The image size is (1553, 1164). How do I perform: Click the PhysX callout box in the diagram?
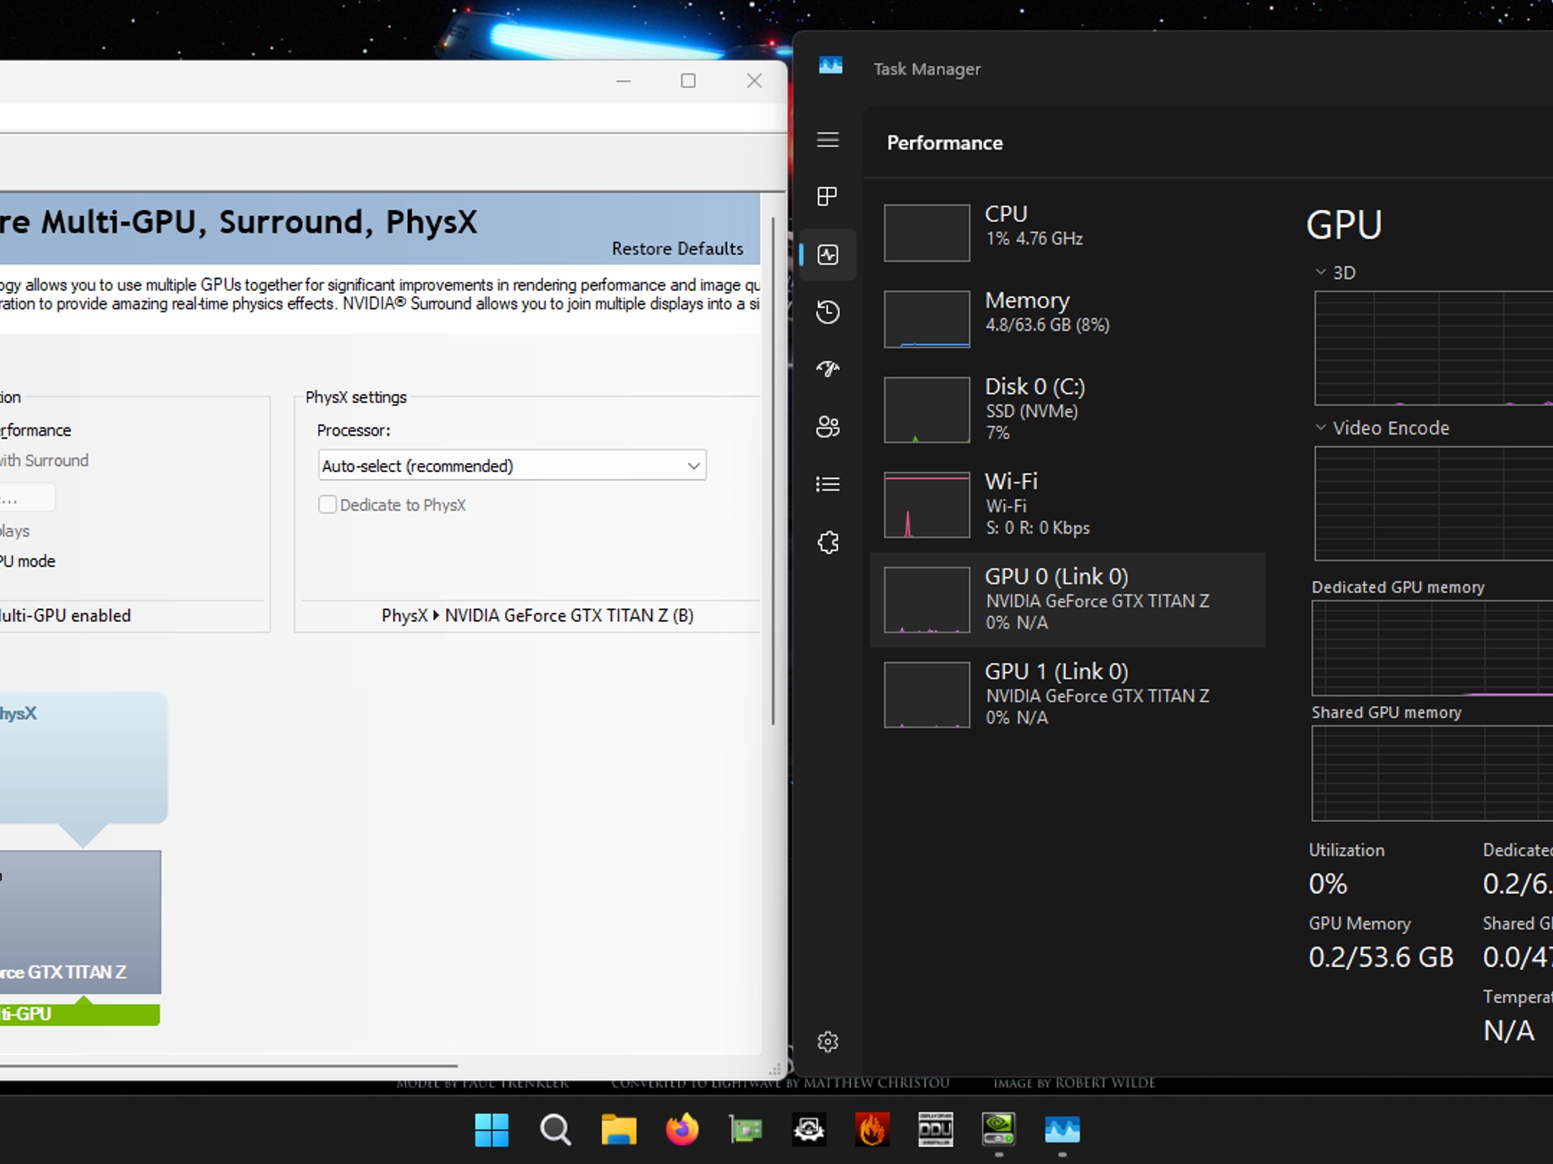point(83,758)
